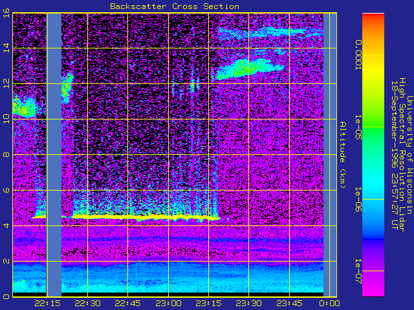Click the 16 km altitude label
This screenshot has height=310, width=414.
(x=6, y=13)
